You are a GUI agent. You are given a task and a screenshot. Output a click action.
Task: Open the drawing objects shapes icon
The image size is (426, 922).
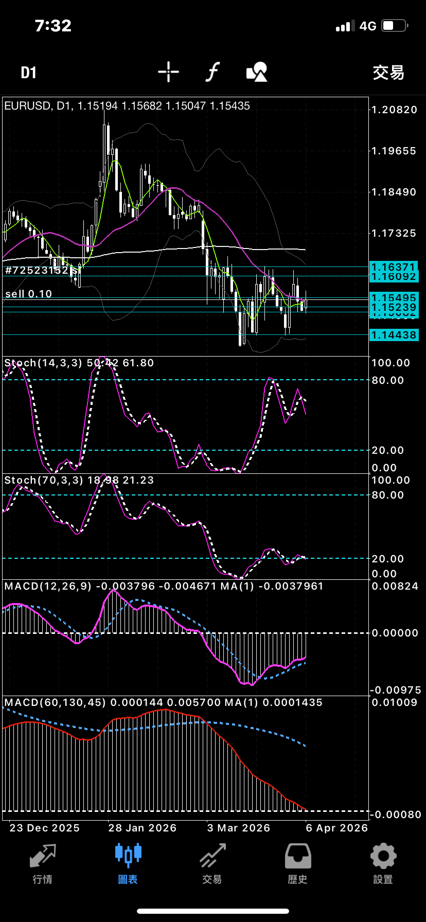[257, 72]
